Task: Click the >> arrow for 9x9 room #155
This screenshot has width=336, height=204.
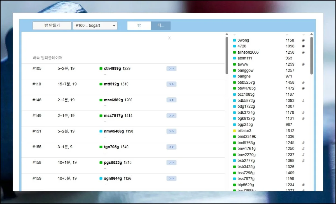Action: point(171,147)
